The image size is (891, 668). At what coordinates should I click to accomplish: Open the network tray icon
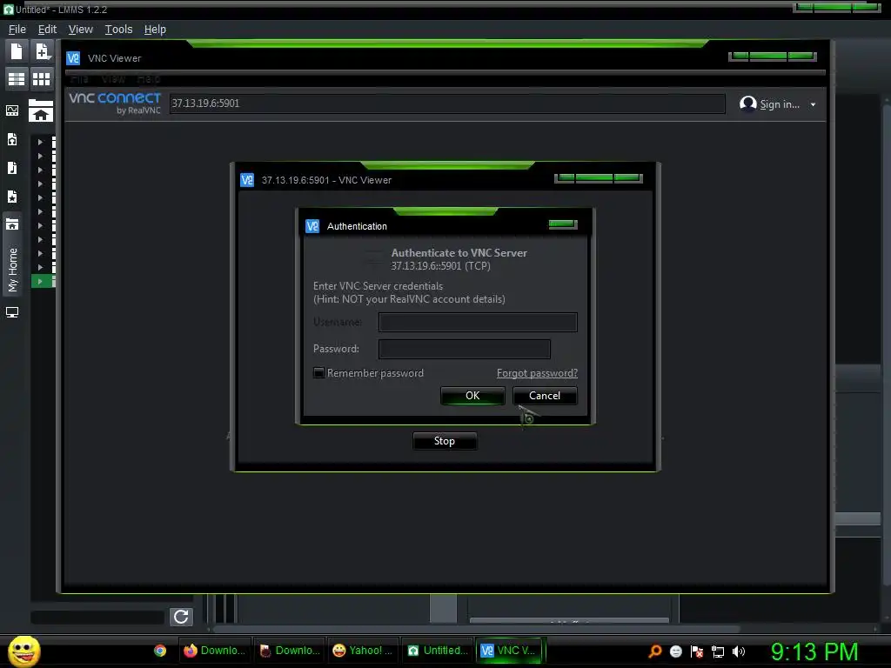pyautogui.click(x=718, y=651)
